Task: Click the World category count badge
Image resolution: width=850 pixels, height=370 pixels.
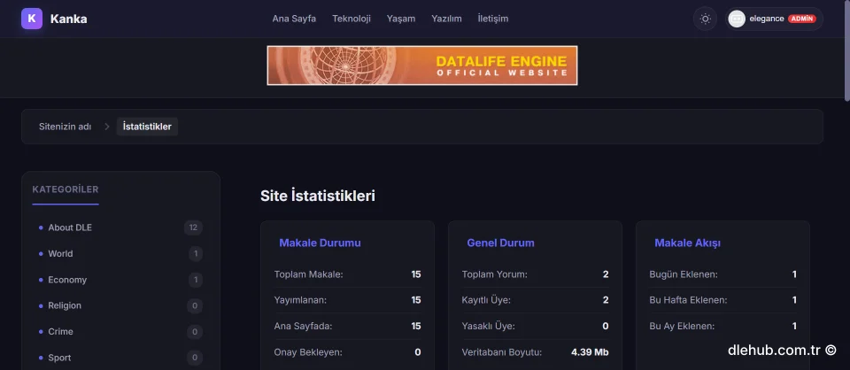Action: [x=196, y=253]
